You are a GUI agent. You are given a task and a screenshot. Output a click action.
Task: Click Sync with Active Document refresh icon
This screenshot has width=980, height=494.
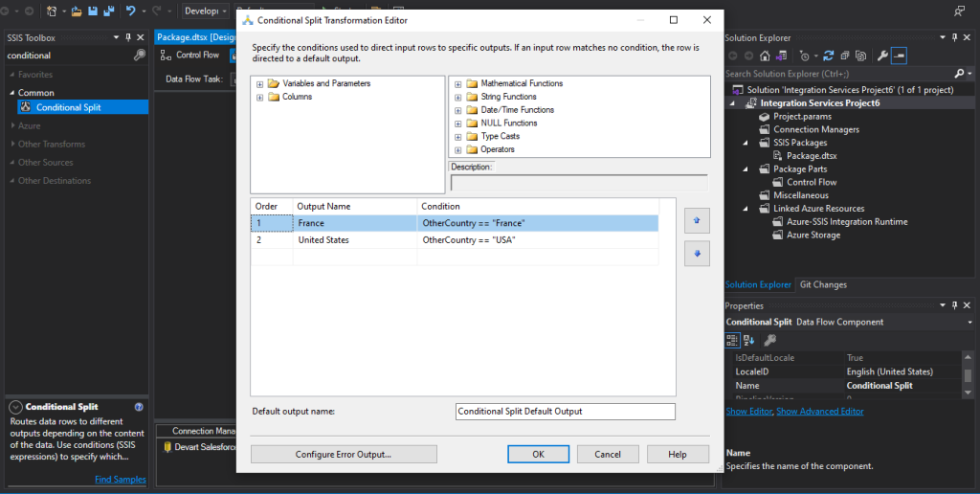[x=828, y=56]
